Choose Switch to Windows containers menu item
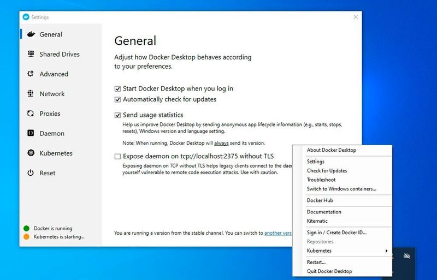 click(342, 189)
